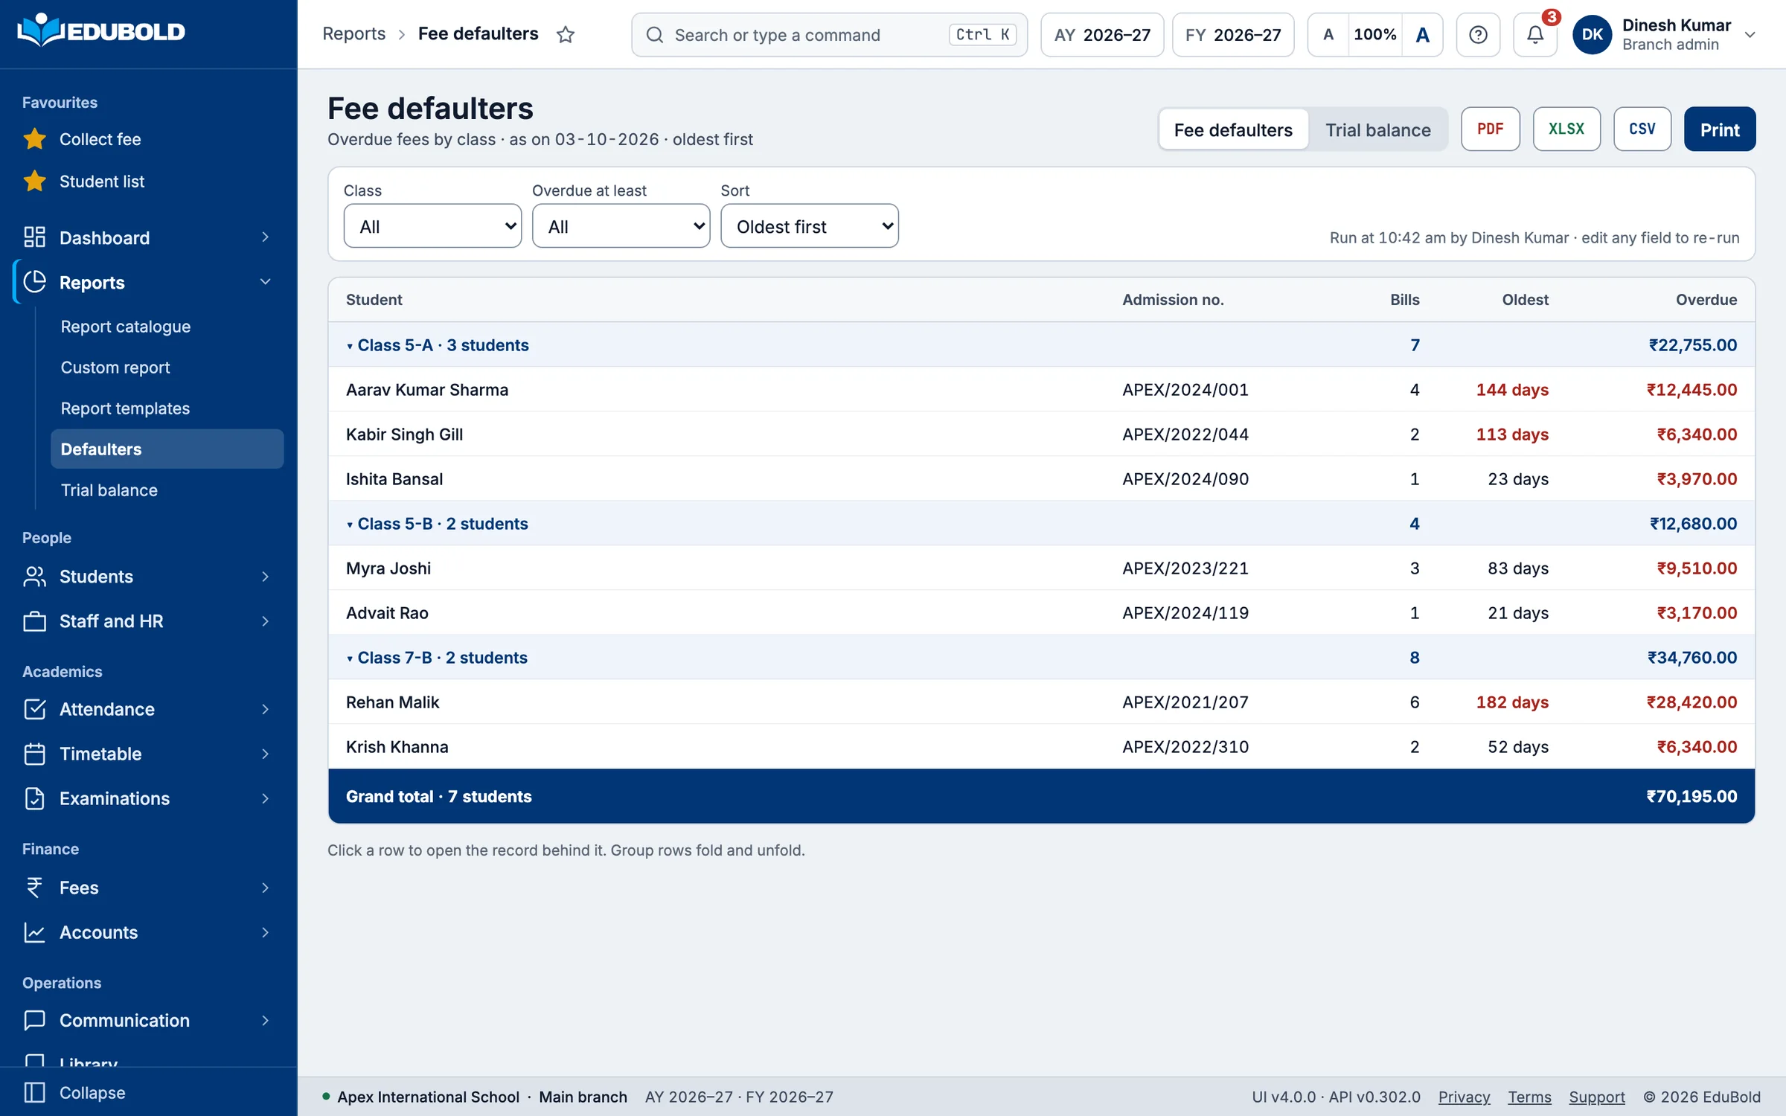
Task: Click the Timetable calendar icon
Action: [34, 754]
